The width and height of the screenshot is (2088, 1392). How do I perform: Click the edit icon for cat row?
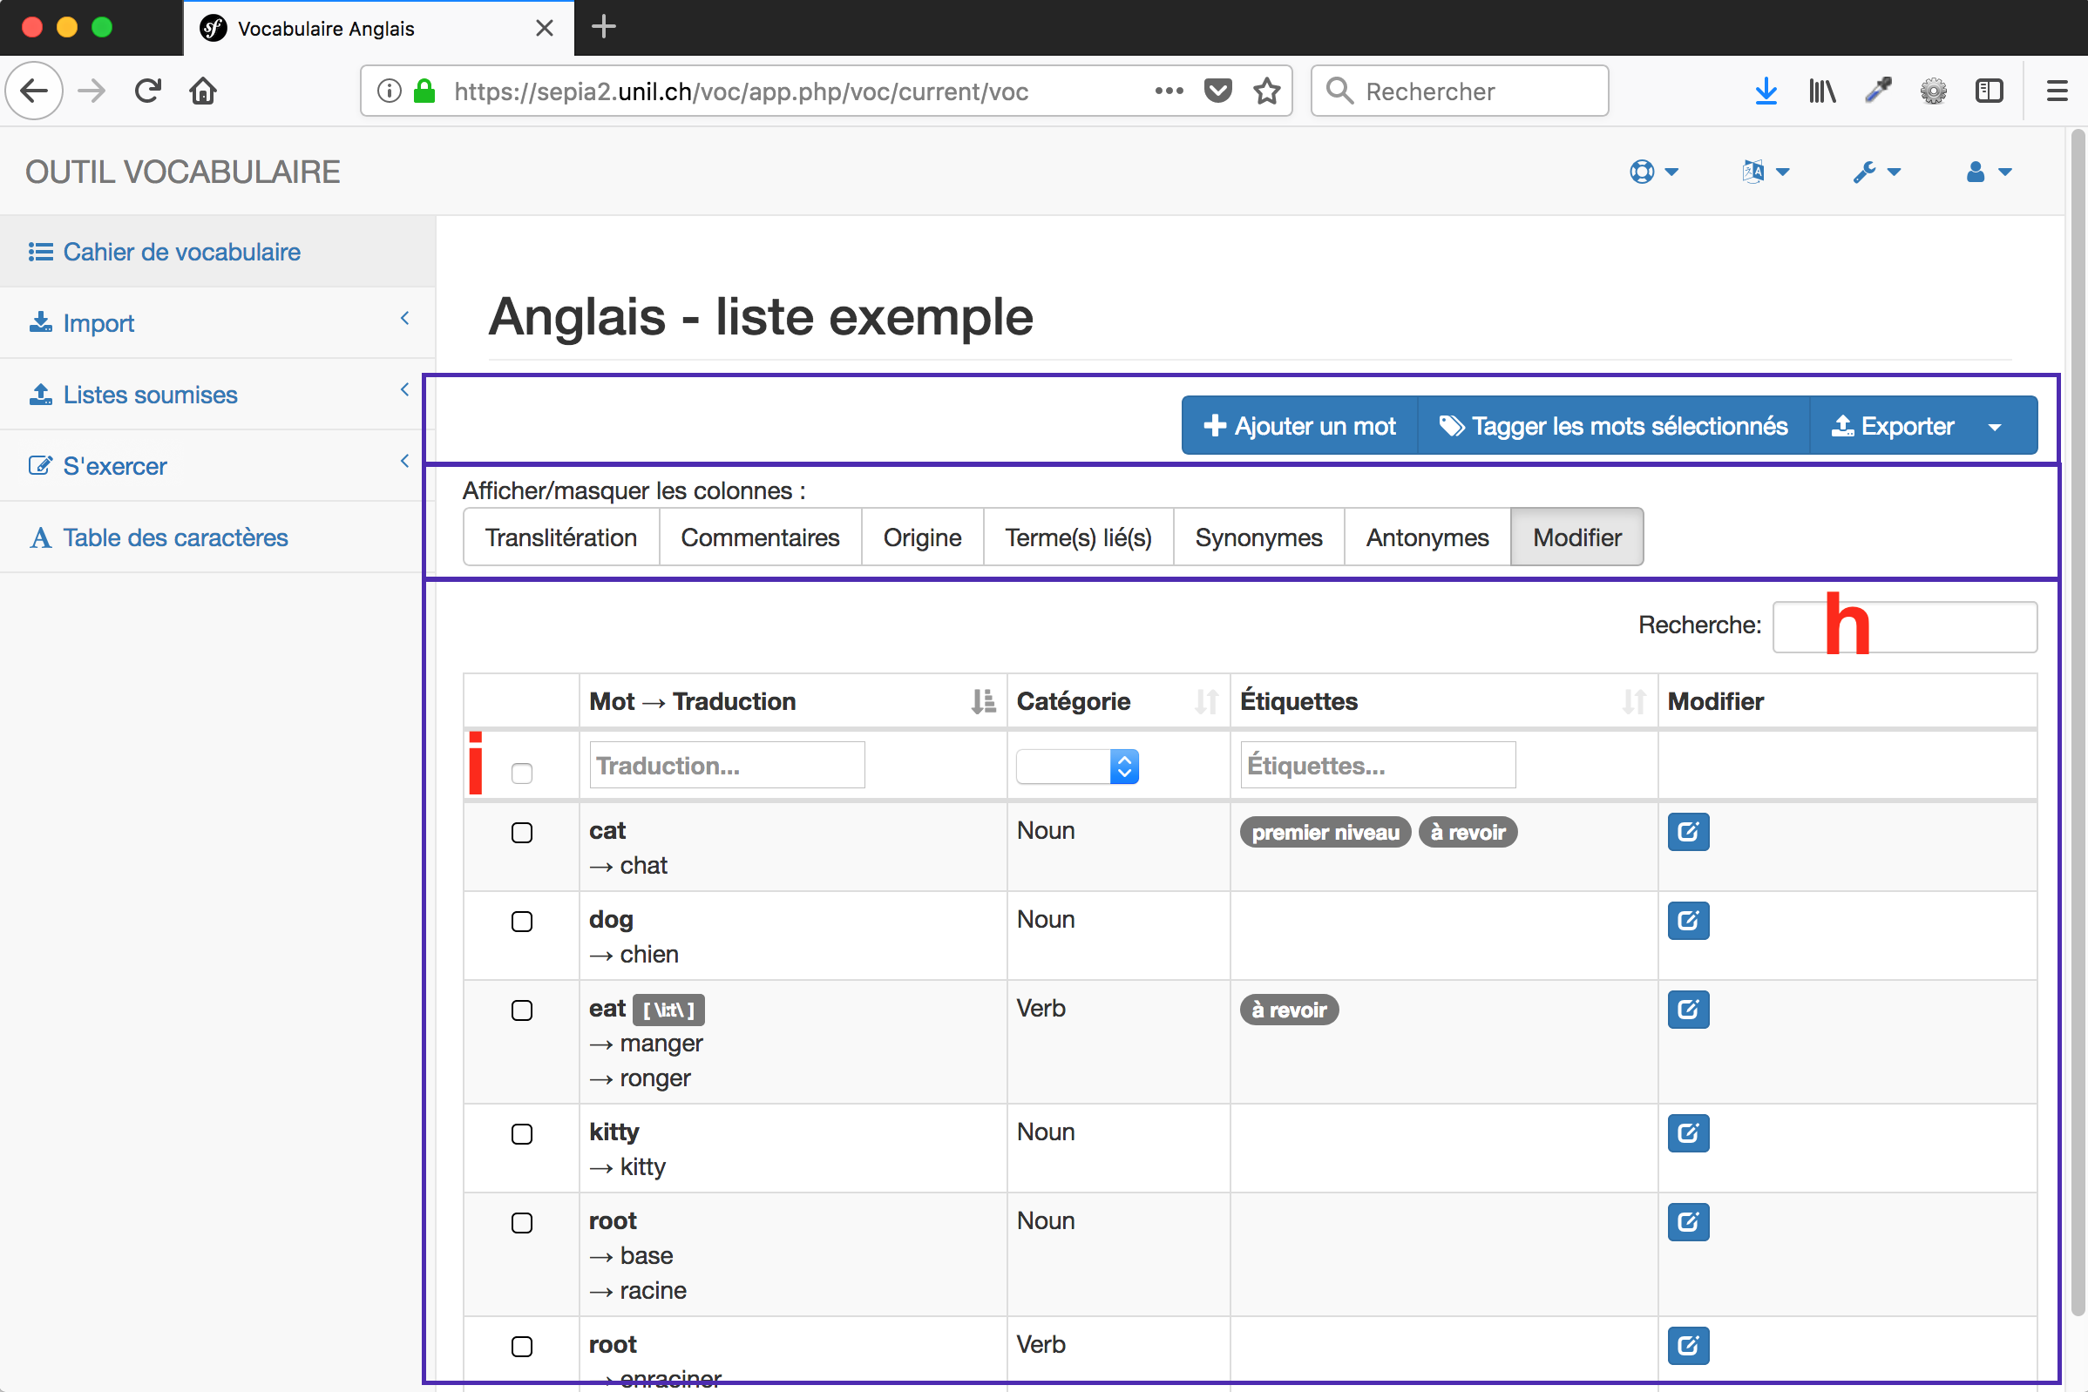1687,832
